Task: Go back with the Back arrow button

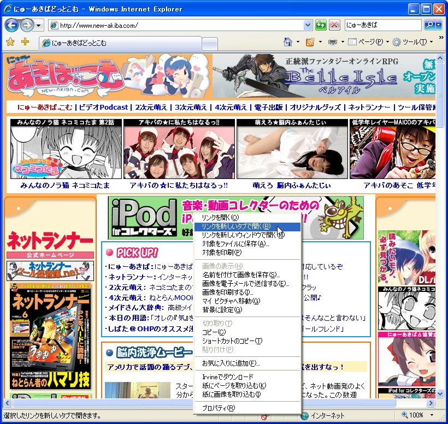Action: tap(11, 26)
